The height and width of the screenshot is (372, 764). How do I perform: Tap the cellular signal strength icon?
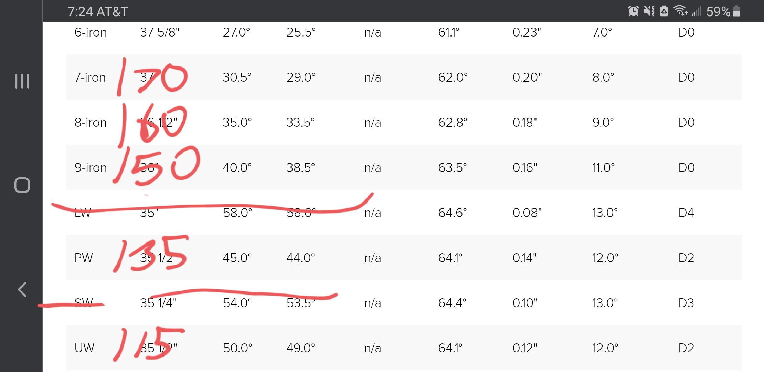point(696,11)
